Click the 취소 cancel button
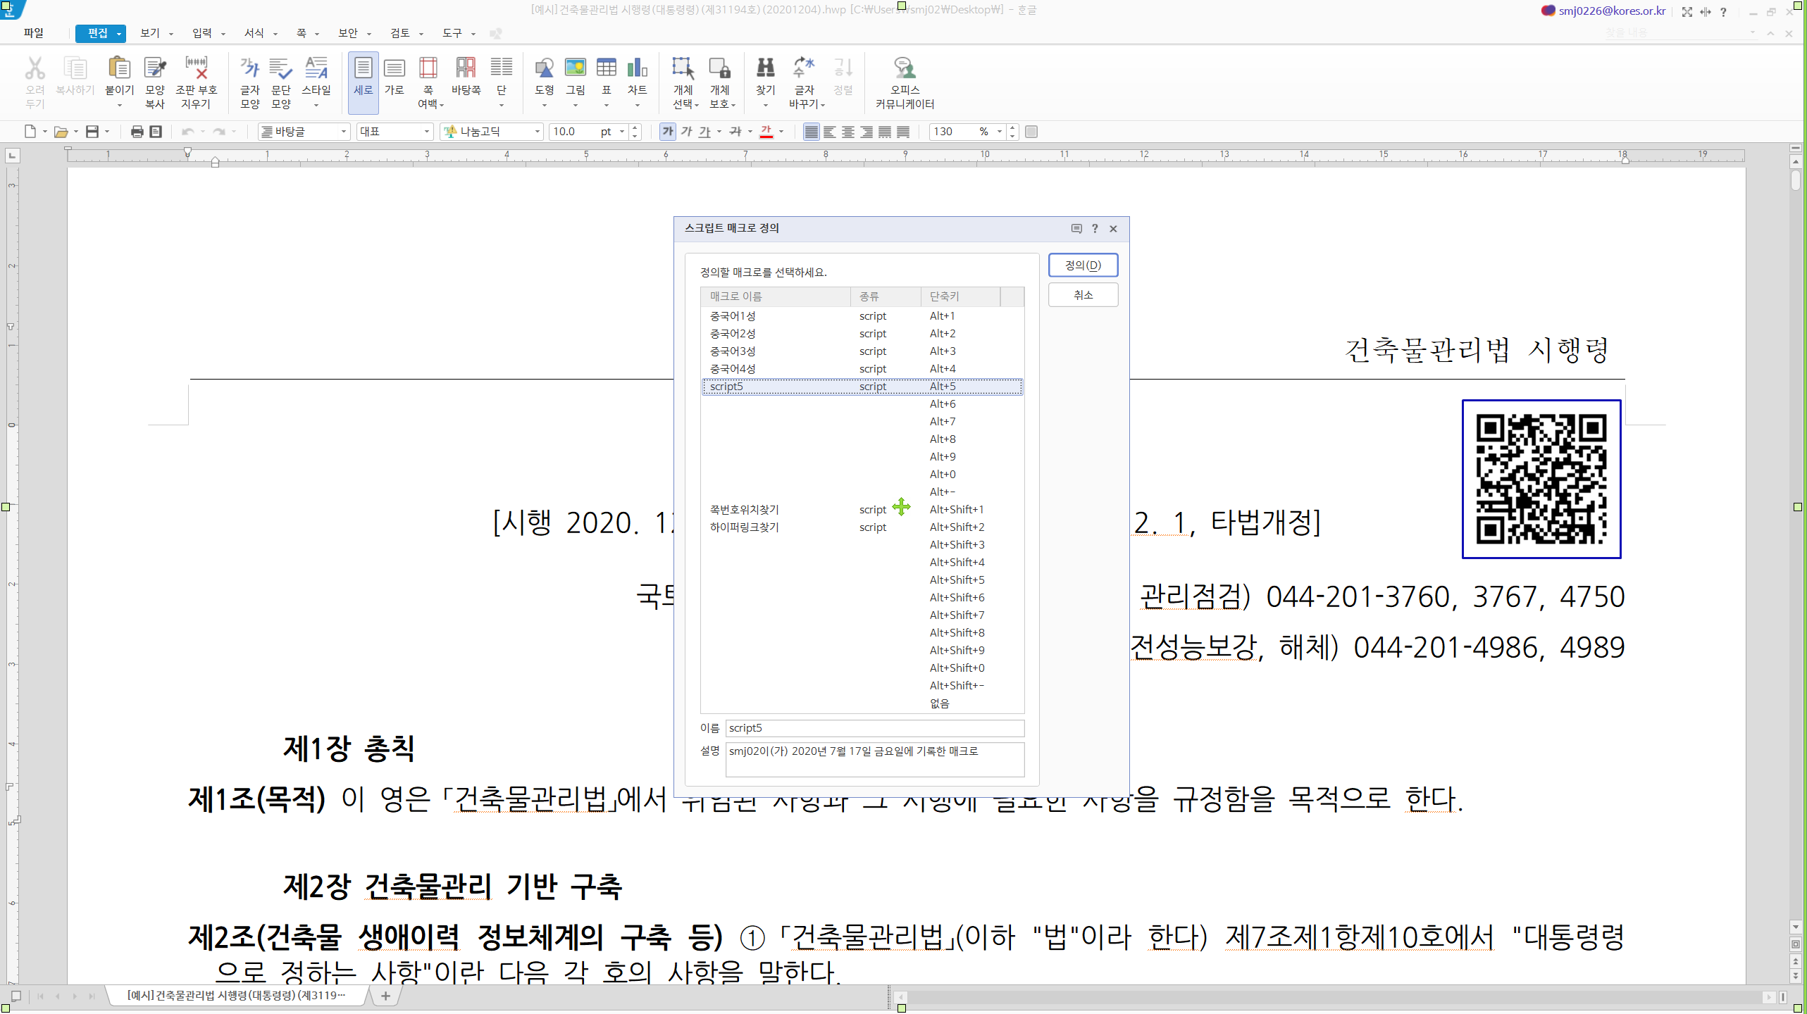Image resolution: width=1807 pixels, height=1014 pixels. coord(1082,295)
